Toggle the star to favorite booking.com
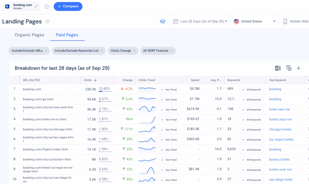The width and height of the screenshot is (309, 184). (47, 6)
